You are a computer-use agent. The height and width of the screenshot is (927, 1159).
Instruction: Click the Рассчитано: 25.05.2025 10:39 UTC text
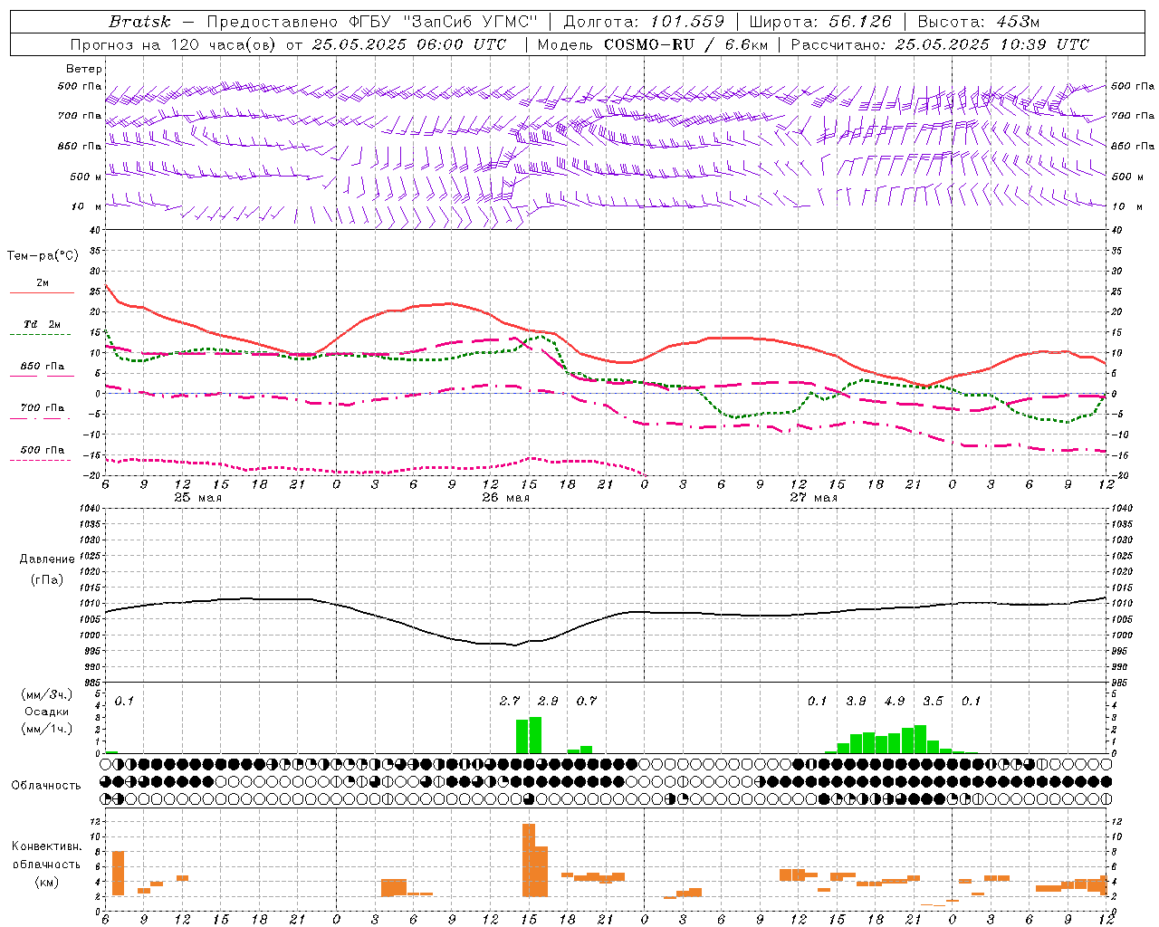[x=940, y=44]
